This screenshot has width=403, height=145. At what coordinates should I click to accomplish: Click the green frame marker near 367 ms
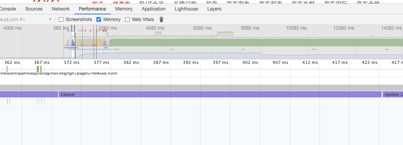pos(39,69)
